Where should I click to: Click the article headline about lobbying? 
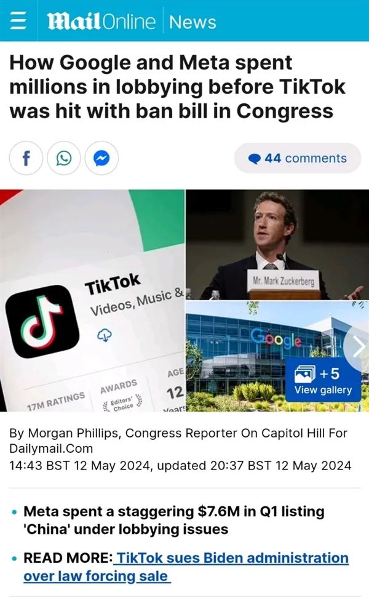[177, 87]
